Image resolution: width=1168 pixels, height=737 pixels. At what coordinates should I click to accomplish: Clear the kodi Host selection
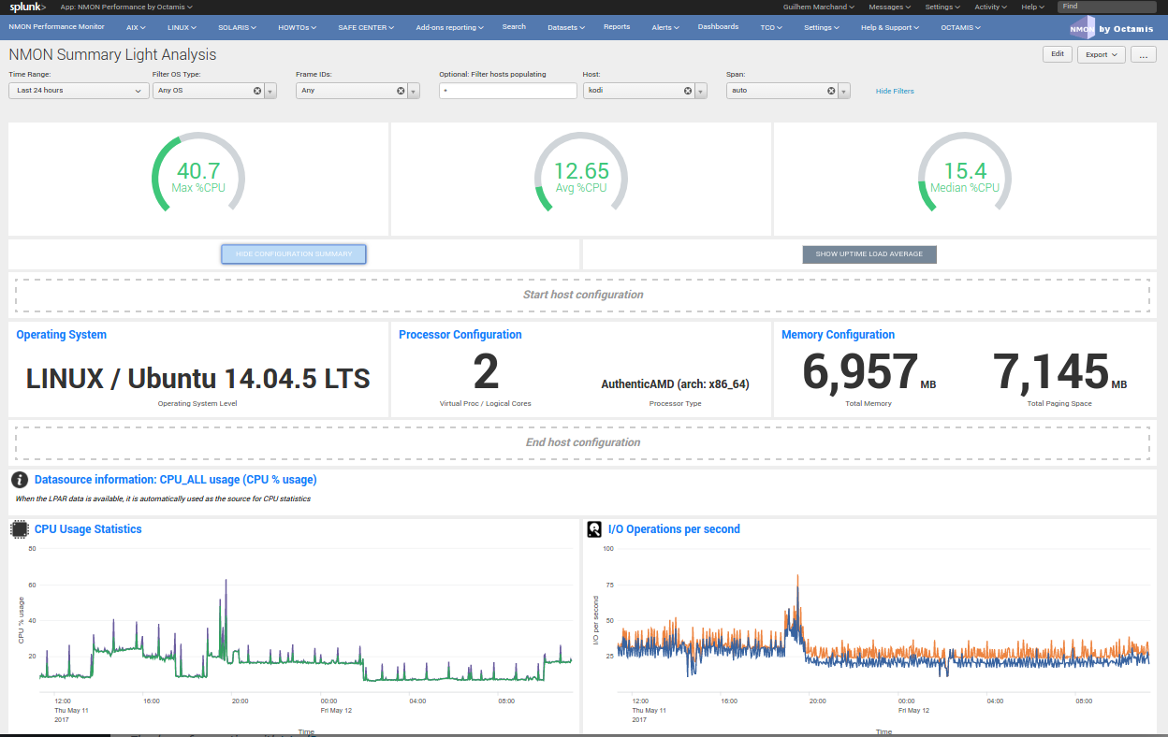click(687, 91)
